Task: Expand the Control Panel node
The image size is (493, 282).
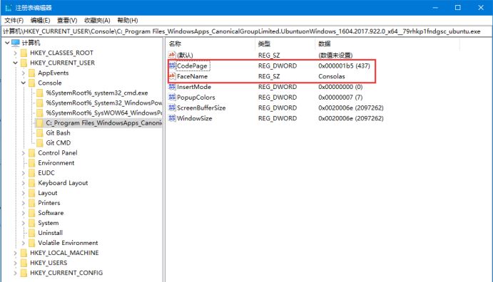Action: pyautogui.click(x=24, y=153)
